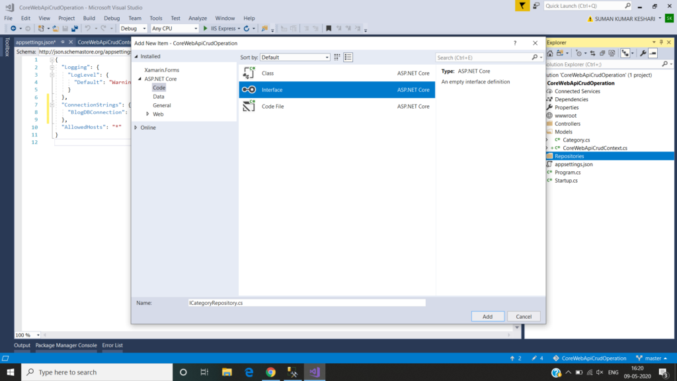
Task: Switch to the Output tab
Action: [x=22, y=345]
